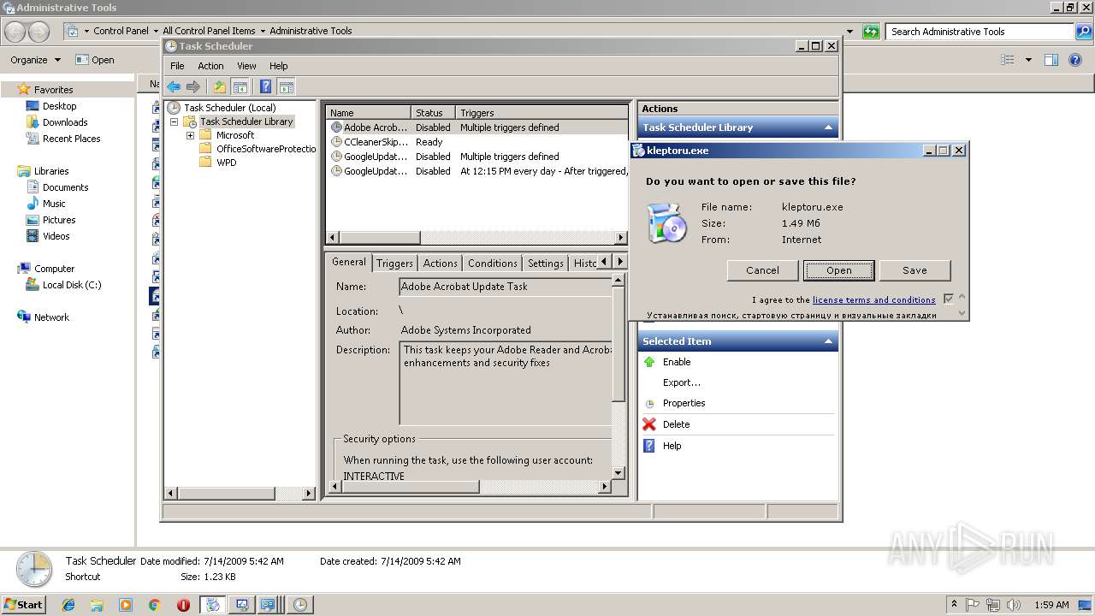Click the red X Delete icon

tap(649, 424)
